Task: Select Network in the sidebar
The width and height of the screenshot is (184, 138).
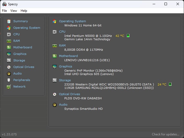Action: click(19, 87)
